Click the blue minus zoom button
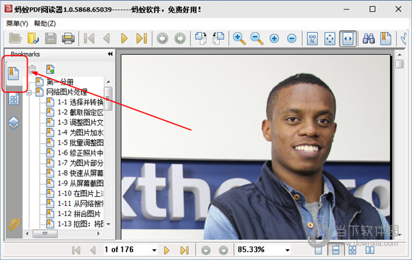412x260 pixels. [292, 38]
